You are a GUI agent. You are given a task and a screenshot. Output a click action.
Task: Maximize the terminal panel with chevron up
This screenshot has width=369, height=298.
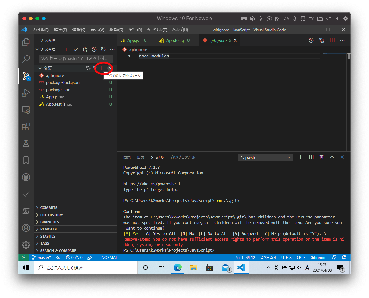(x=332, y=157)
